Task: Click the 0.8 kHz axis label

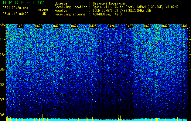Action: [3, 85]
